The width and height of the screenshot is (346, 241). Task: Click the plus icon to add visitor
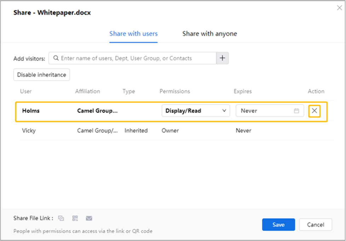click(223, 58)
